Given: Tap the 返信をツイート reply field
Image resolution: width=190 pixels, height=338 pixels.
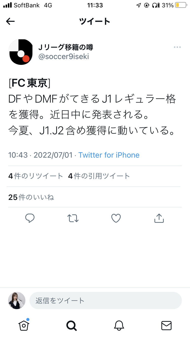Looking at the screenshot, I should click(106, 301).
